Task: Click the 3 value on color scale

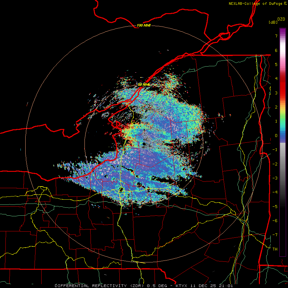Action: [276, 93]
